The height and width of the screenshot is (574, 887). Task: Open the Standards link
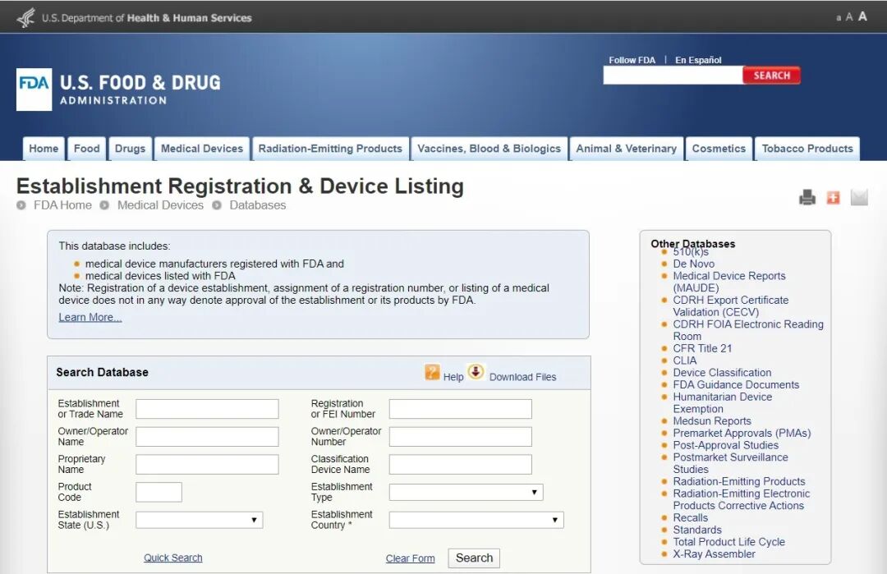(697, 530)
